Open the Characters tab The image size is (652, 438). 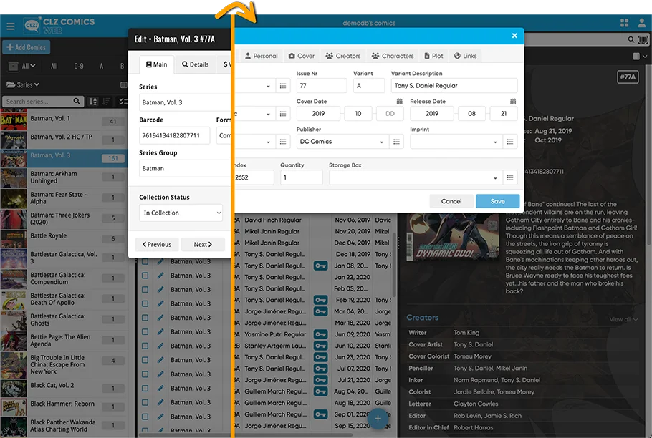click(393, 56)
